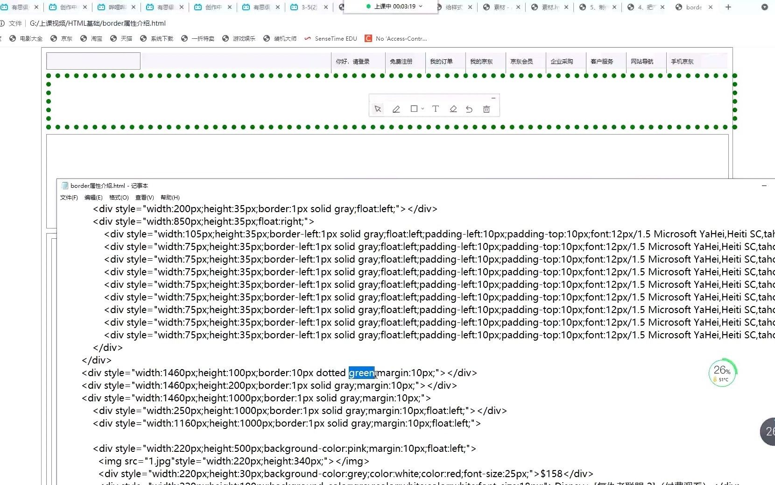This screenshot has width=775, height=485.
Task: Undo the last annotation
Action: (469, 109)
